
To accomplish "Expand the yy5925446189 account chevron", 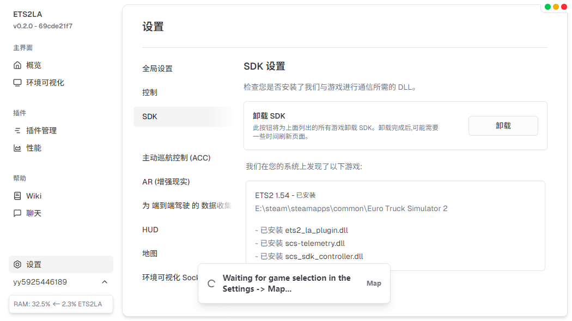I will pyautogui.click(x=105, y=282).
